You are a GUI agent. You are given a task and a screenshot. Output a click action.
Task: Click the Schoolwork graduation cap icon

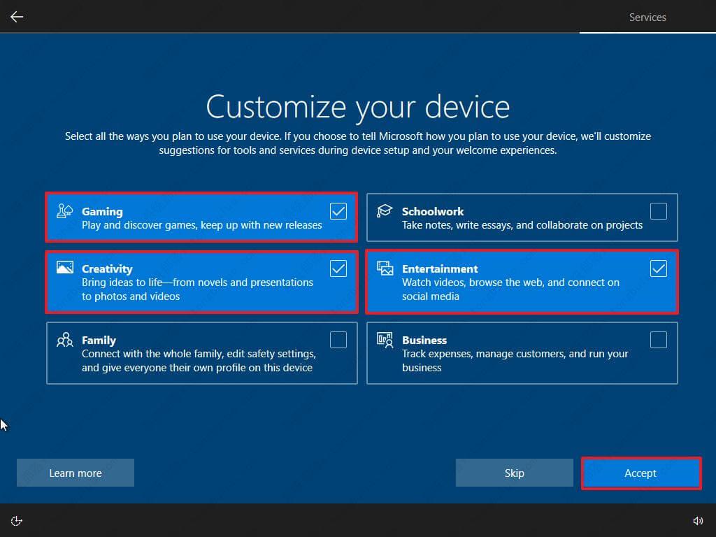click(385, 210)
